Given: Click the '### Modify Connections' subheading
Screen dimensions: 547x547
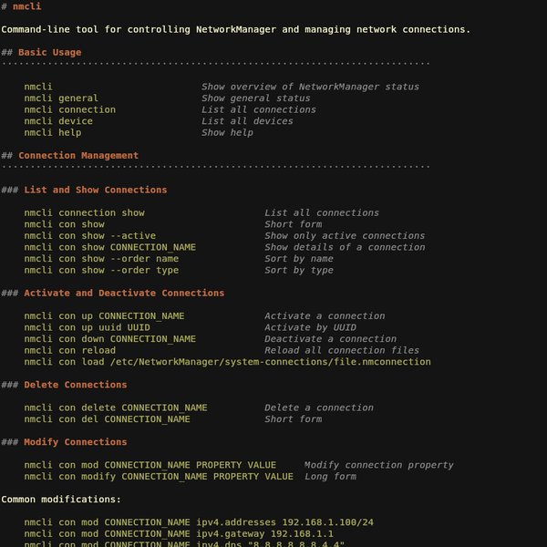Looking at the screenshot, I should click(x=64, y=442).
